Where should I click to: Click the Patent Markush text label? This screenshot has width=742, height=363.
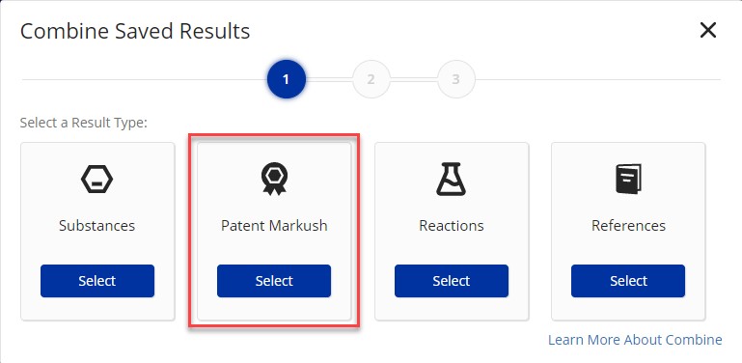point(274,225)
